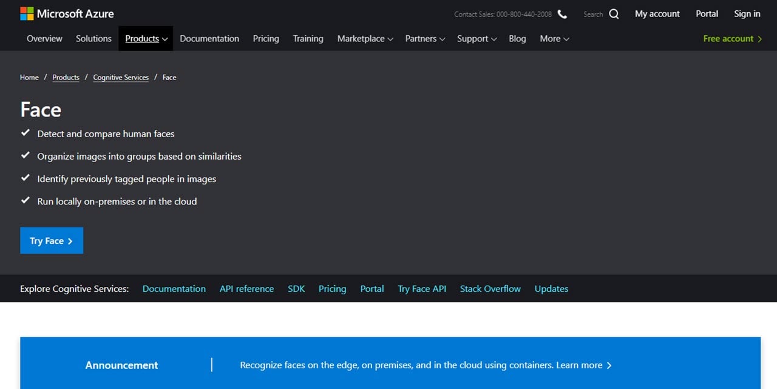Click Sign in

747,13
